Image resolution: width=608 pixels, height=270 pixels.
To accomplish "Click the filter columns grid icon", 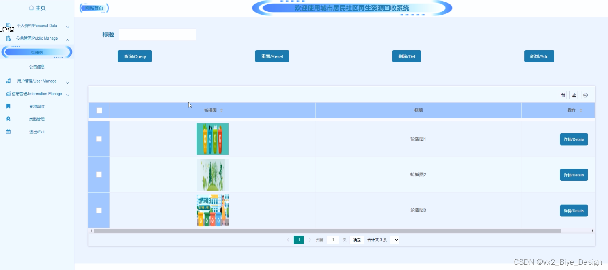I will (x=563, y=95).
